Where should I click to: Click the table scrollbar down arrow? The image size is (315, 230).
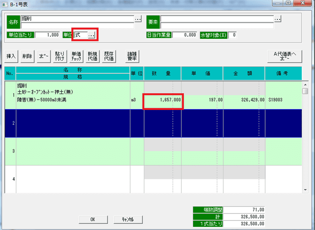pyautogui.click(x=305, y=190)
